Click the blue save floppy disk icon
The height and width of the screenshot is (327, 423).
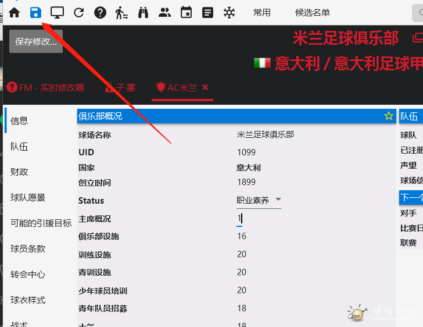pos(35,13)
